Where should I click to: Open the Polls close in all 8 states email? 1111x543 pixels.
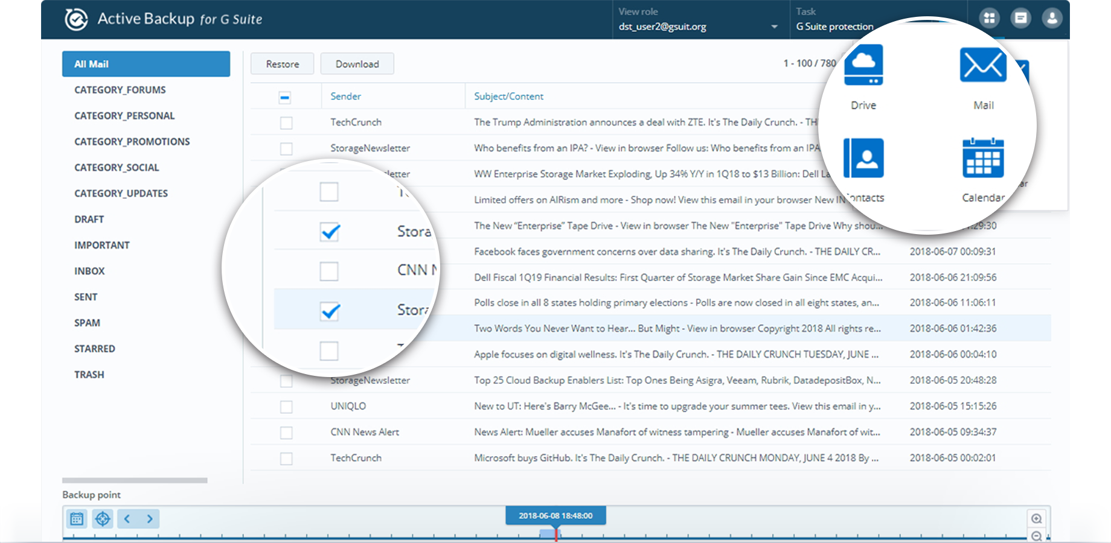(676, 303)
